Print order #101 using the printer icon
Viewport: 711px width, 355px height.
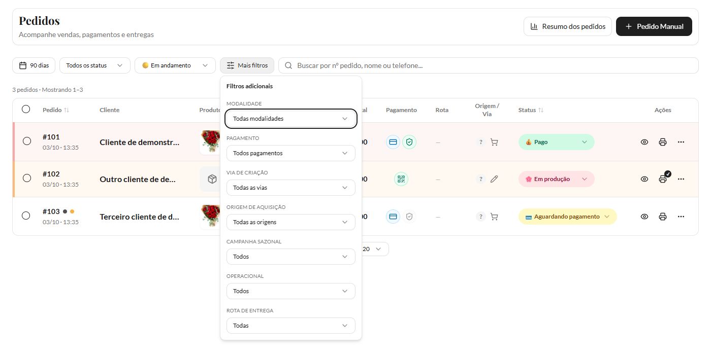point(663,142)
